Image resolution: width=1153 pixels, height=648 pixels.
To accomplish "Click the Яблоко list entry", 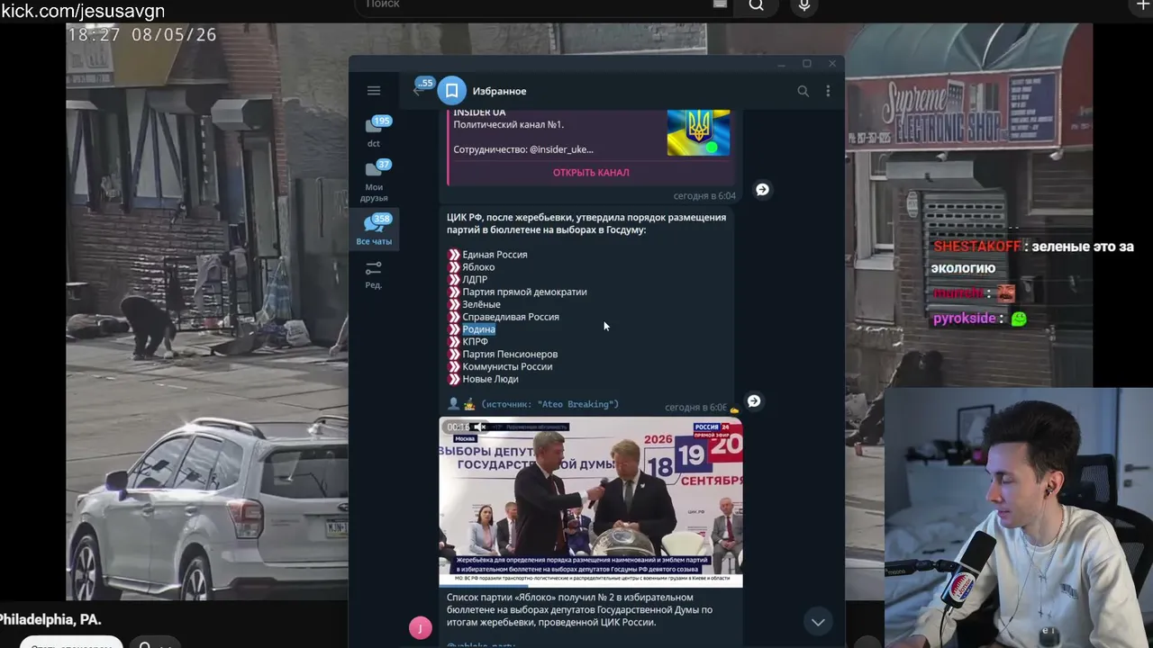I will 478,267.
